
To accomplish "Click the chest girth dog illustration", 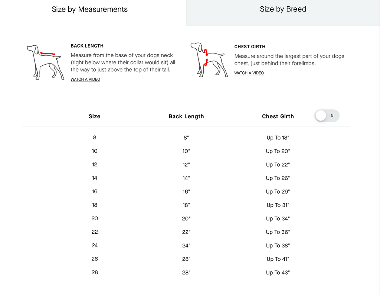I will [x=209, y=60].
